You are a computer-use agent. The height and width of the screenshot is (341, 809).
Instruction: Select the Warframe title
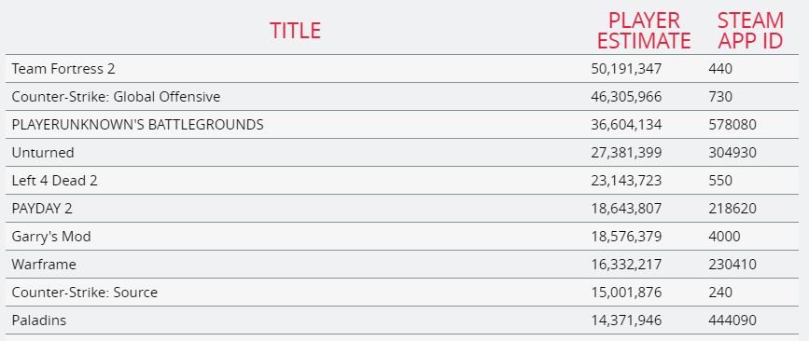point(44,265)
